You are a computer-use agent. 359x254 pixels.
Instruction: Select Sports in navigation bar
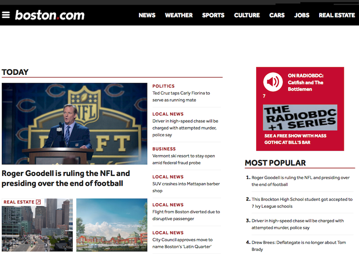[213, 15]
